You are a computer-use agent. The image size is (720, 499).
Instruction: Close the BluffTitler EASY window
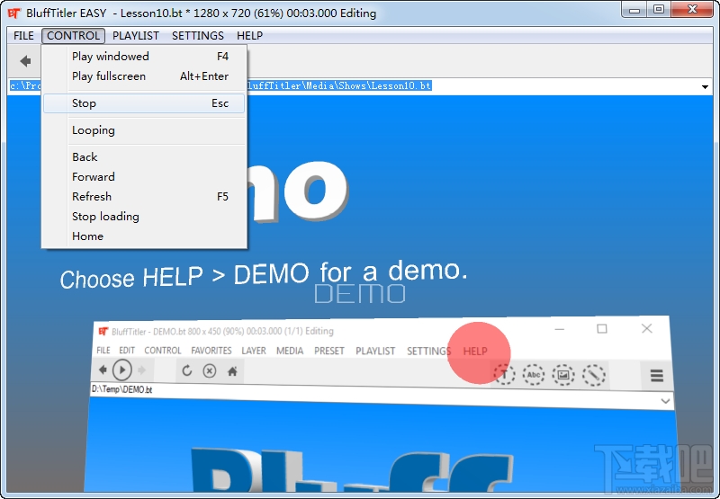tap(692, 10)
